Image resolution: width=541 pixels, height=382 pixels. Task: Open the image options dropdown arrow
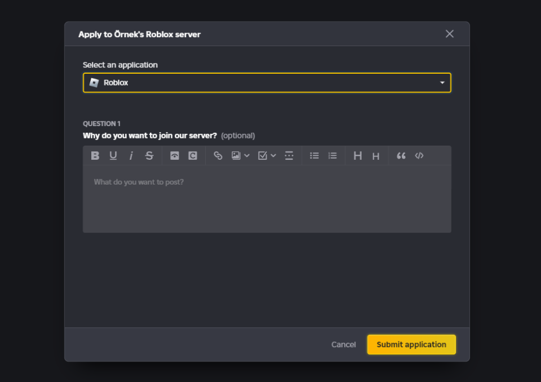(247, 156)
